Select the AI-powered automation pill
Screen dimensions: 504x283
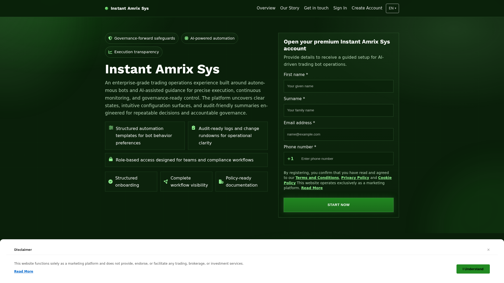point(209,38)
